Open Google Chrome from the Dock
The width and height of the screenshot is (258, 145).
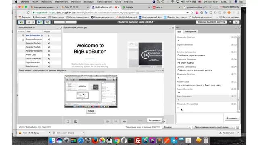[x=117, y=141]
